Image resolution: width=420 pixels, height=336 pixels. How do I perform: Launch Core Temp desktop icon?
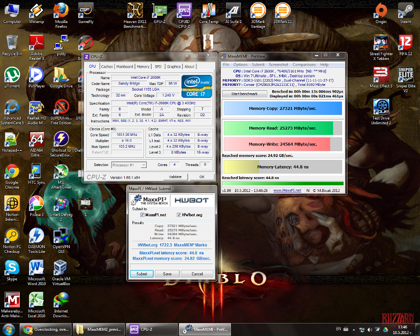(209, 13)
